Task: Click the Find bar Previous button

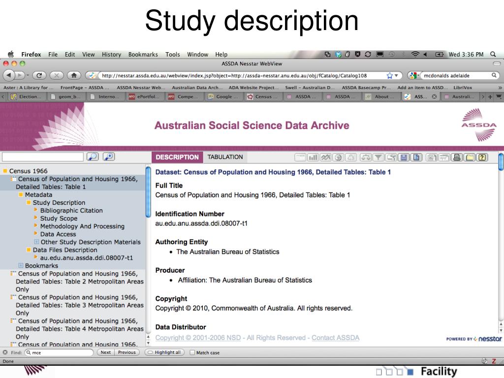Action: [127, 352]
